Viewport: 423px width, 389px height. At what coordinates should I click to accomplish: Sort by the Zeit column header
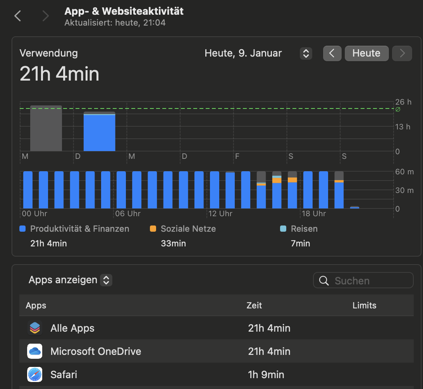tap(254, 305)
